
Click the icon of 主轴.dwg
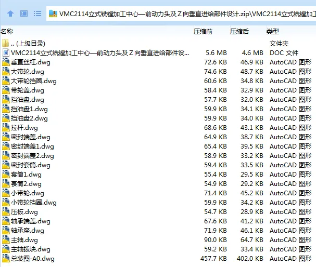point(6,240)
